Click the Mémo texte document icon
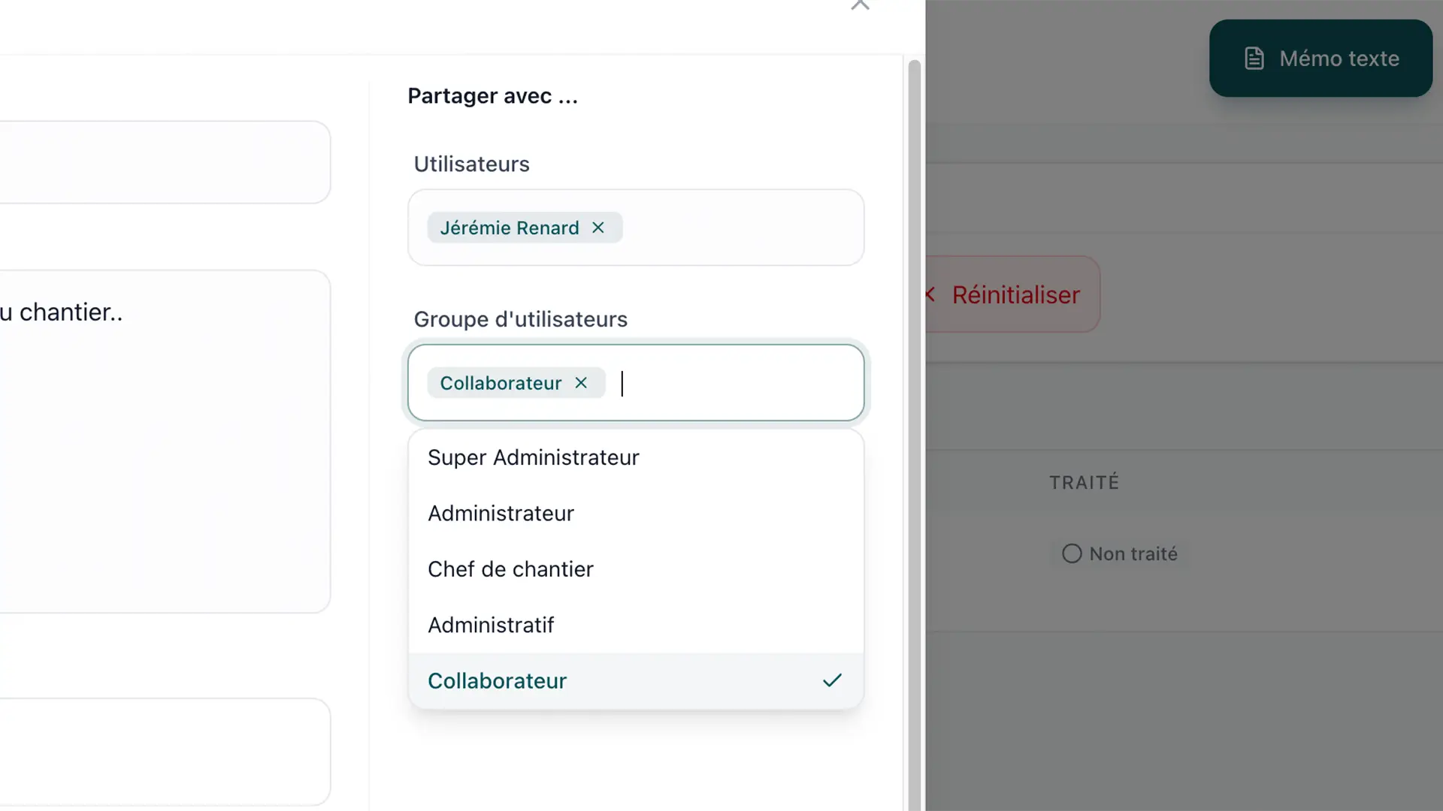Viewport: 1443px width, 811px height. [1254, 59]
